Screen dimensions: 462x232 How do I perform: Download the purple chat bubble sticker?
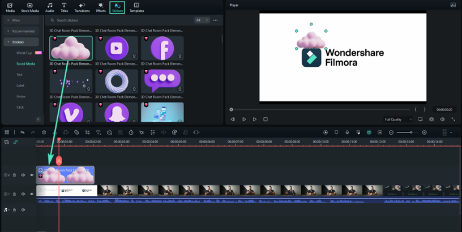(x=180, y=89)
